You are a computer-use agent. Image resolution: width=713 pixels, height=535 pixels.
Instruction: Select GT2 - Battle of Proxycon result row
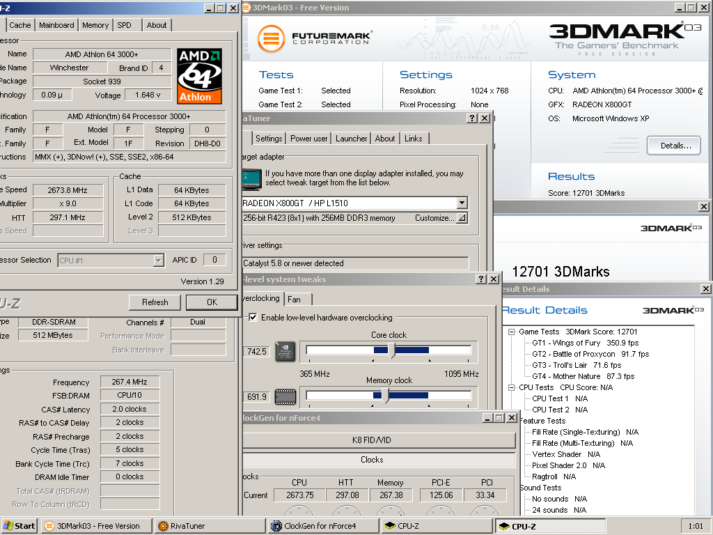590,354
